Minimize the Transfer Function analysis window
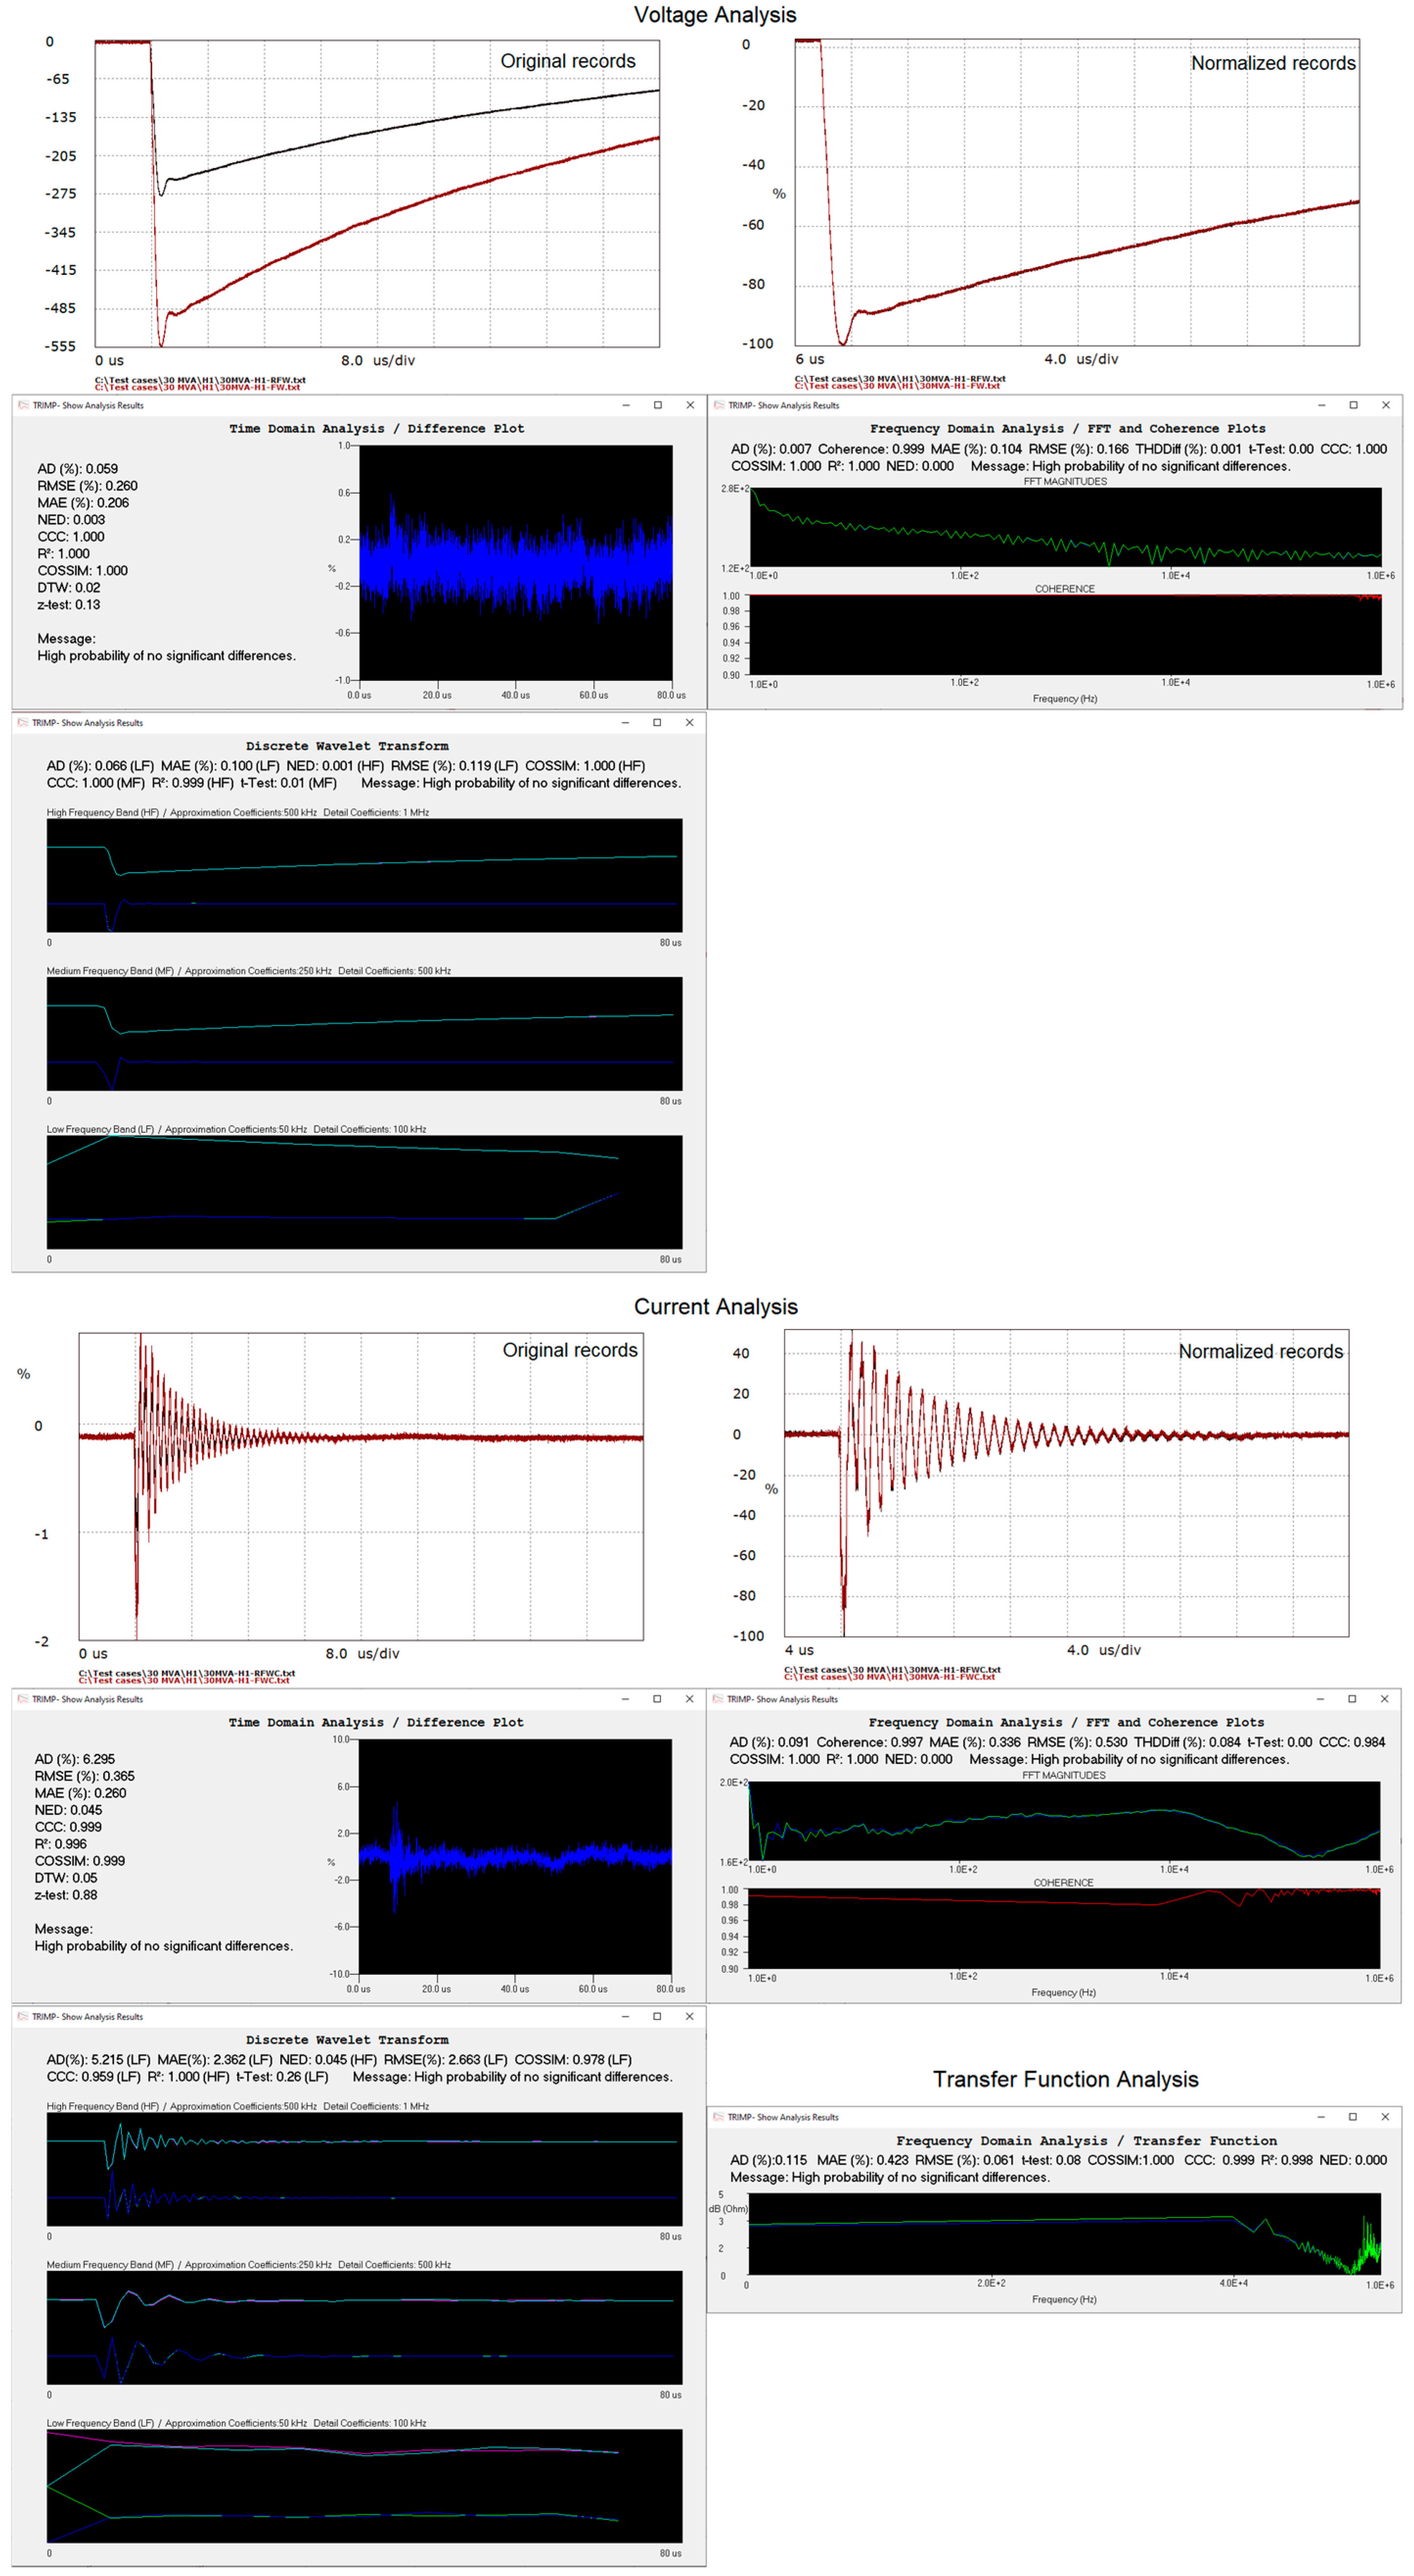 (x=1320, y=2117)
